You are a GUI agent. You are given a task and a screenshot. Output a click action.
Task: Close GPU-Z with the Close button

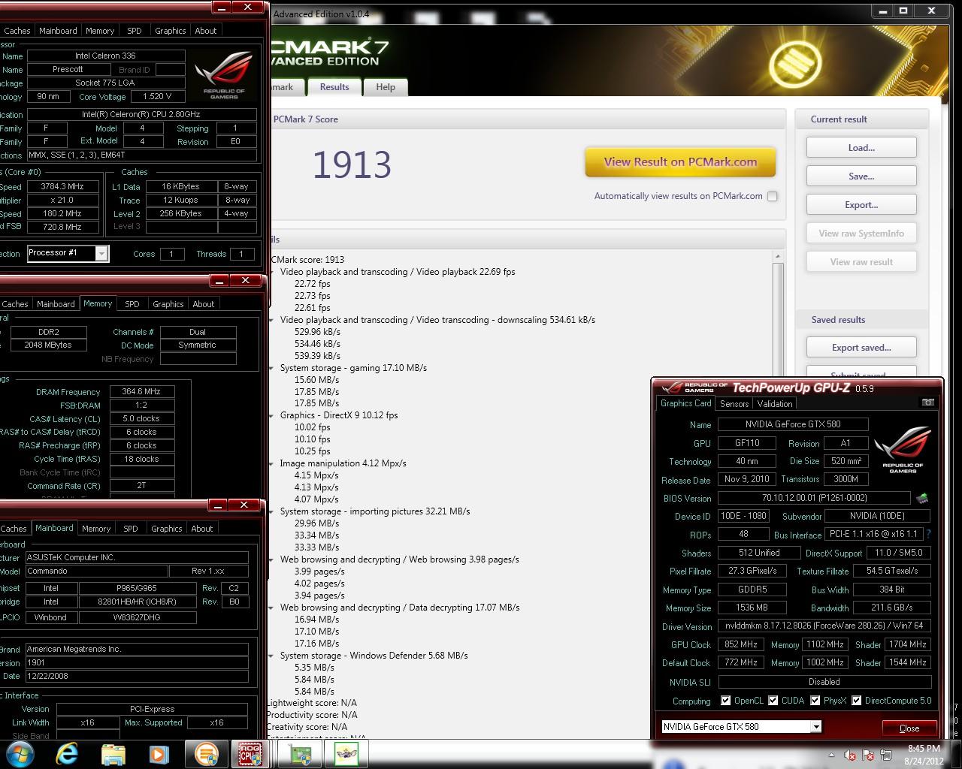click(909, 728)
